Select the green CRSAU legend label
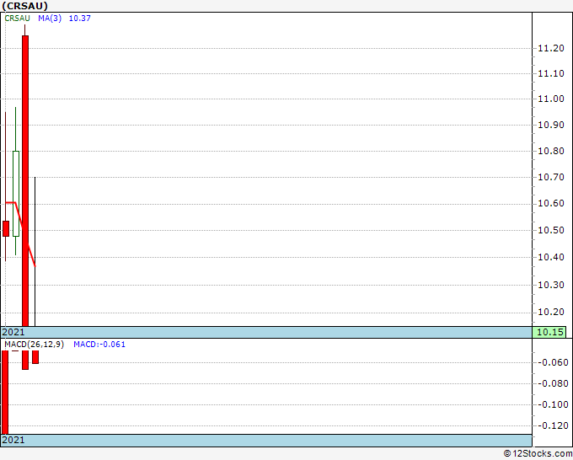This screenshot has height=460, width=573. point(17,19)
